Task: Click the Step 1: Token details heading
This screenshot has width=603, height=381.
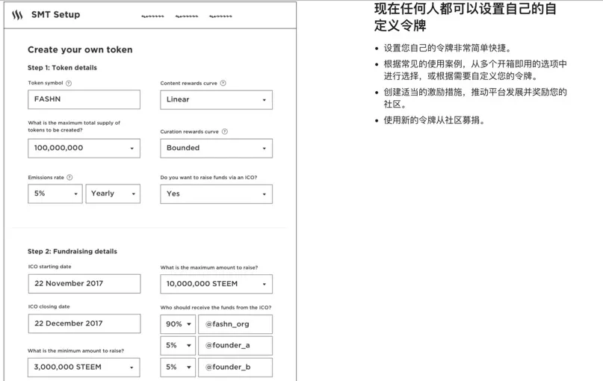Action: (x=62, y=68)
